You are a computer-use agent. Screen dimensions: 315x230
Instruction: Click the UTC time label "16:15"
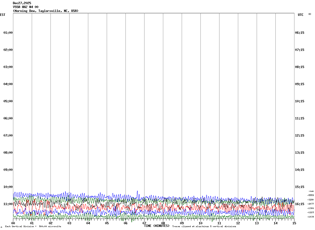(300, 204)
